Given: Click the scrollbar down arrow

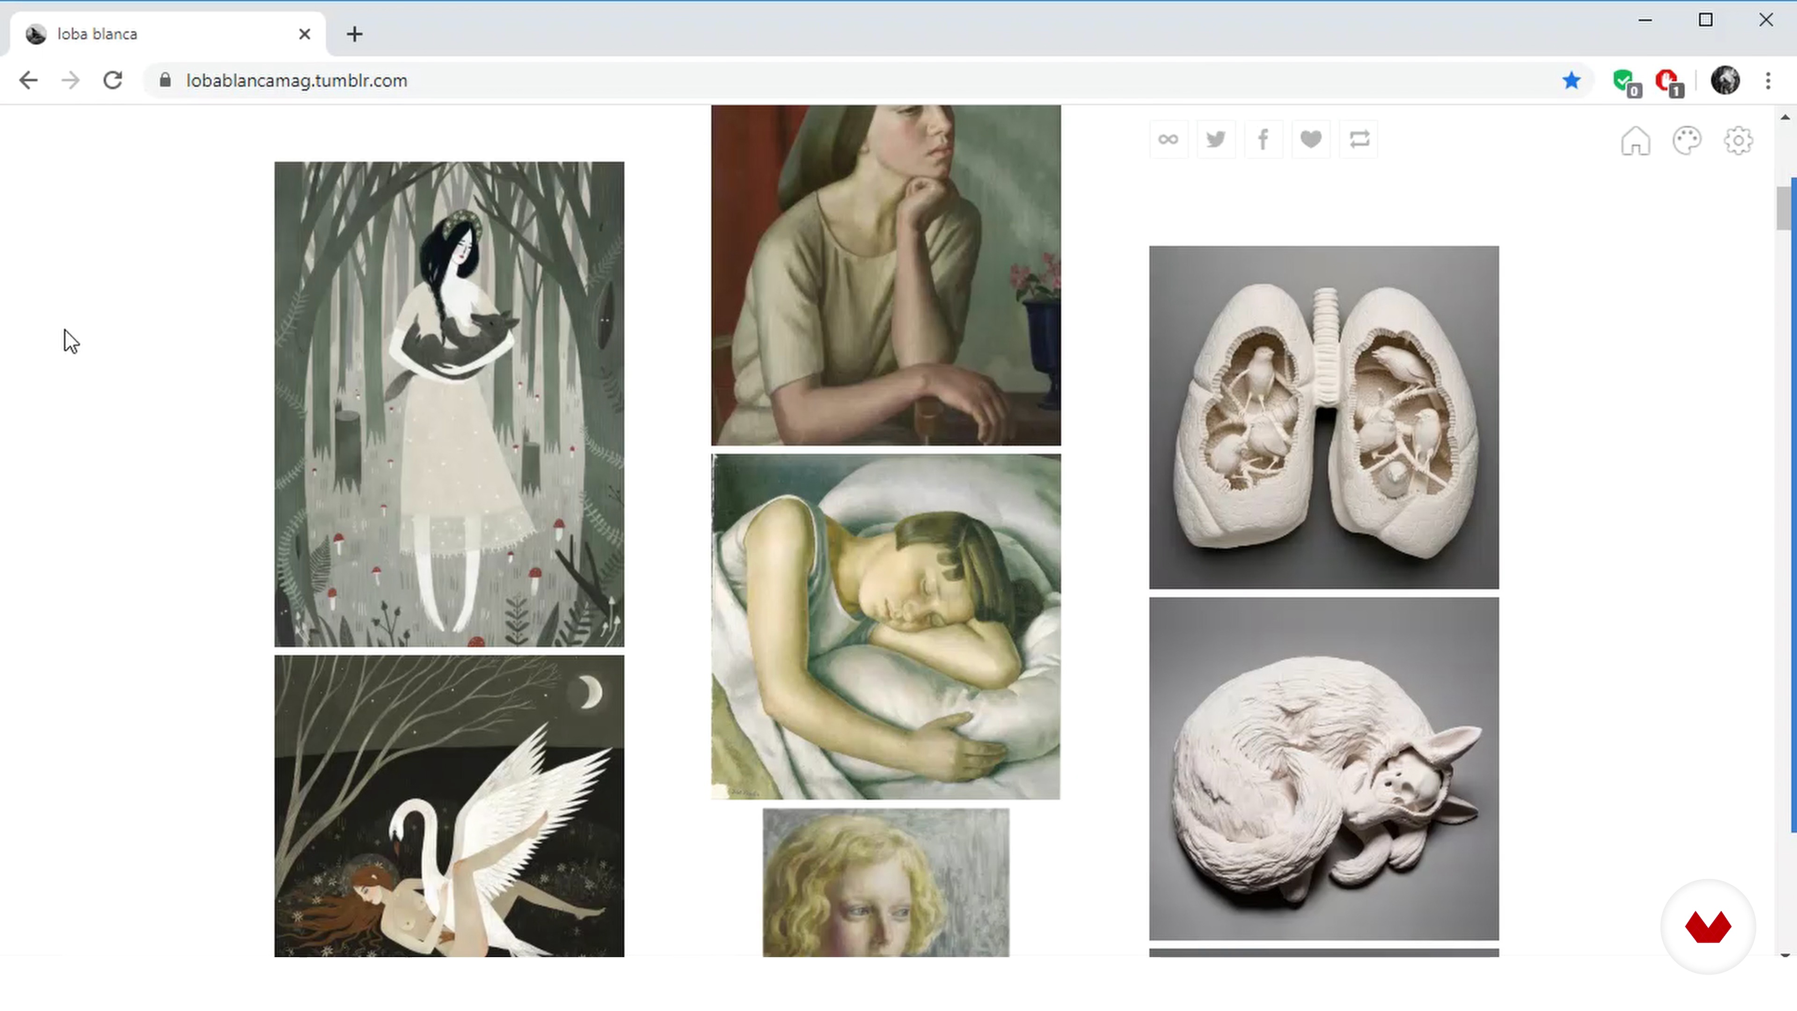Looking at the screenshot, I should coord(1784,954).
